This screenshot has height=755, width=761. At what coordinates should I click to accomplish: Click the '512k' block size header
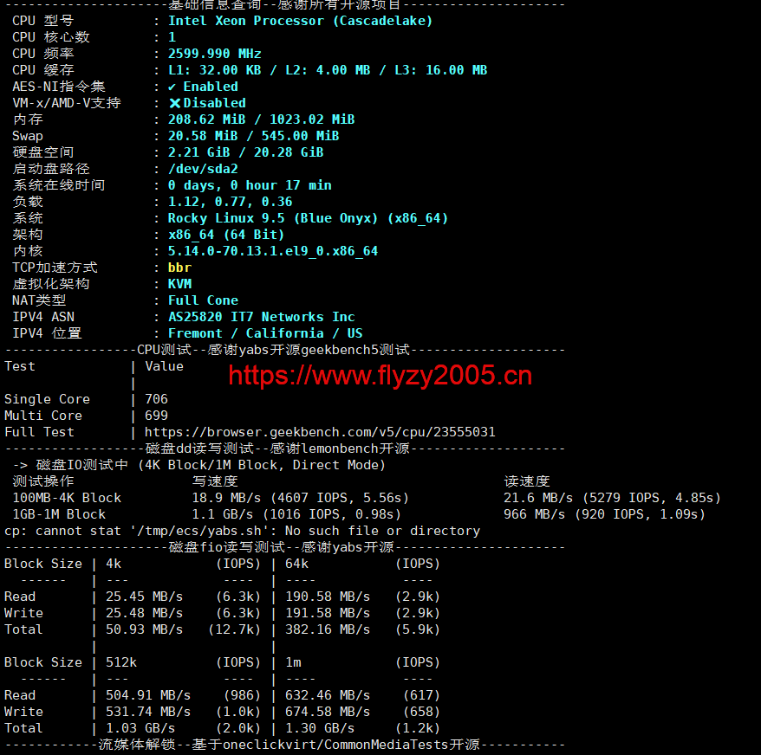point(121,662)
